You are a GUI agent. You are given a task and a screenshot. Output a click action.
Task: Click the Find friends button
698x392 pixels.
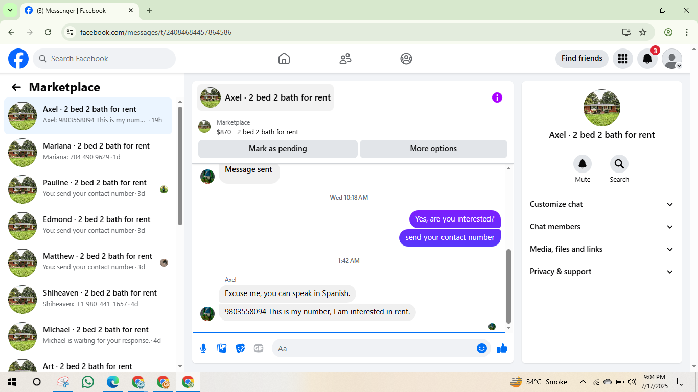pyautogui.click(x=582, y=59)
